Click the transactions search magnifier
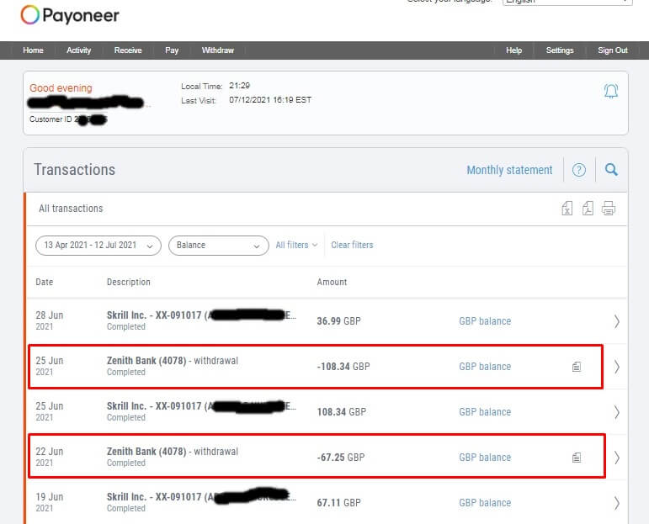 611,170
